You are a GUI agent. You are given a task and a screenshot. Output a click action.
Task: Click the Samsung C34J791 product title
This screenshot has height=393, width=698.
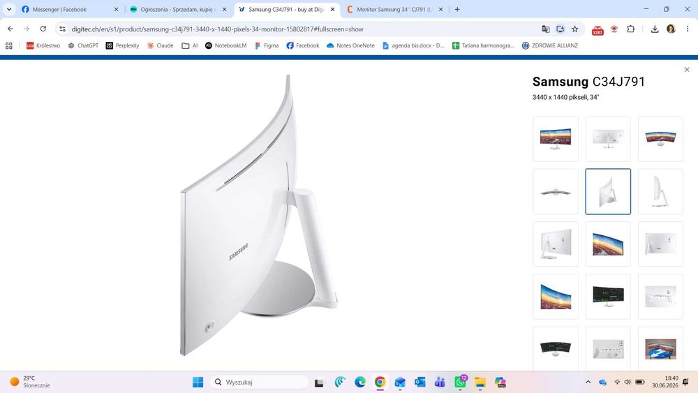coord(588,82)
